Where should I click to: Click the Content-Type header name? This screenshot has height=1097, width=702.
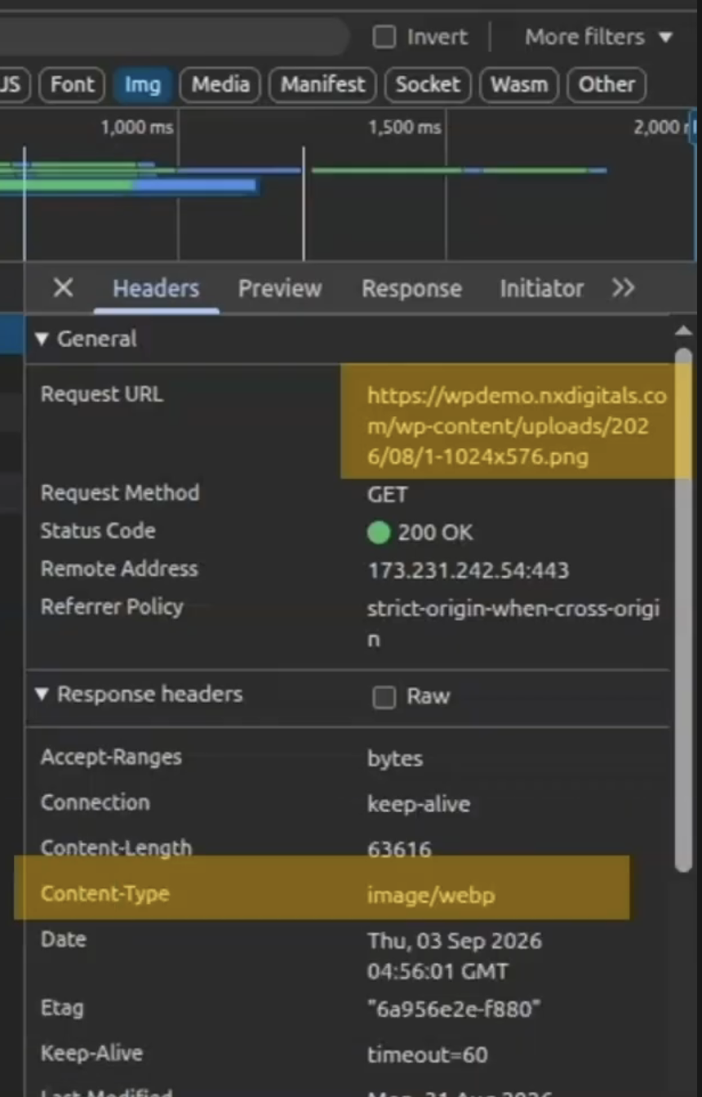coord(104,894)
